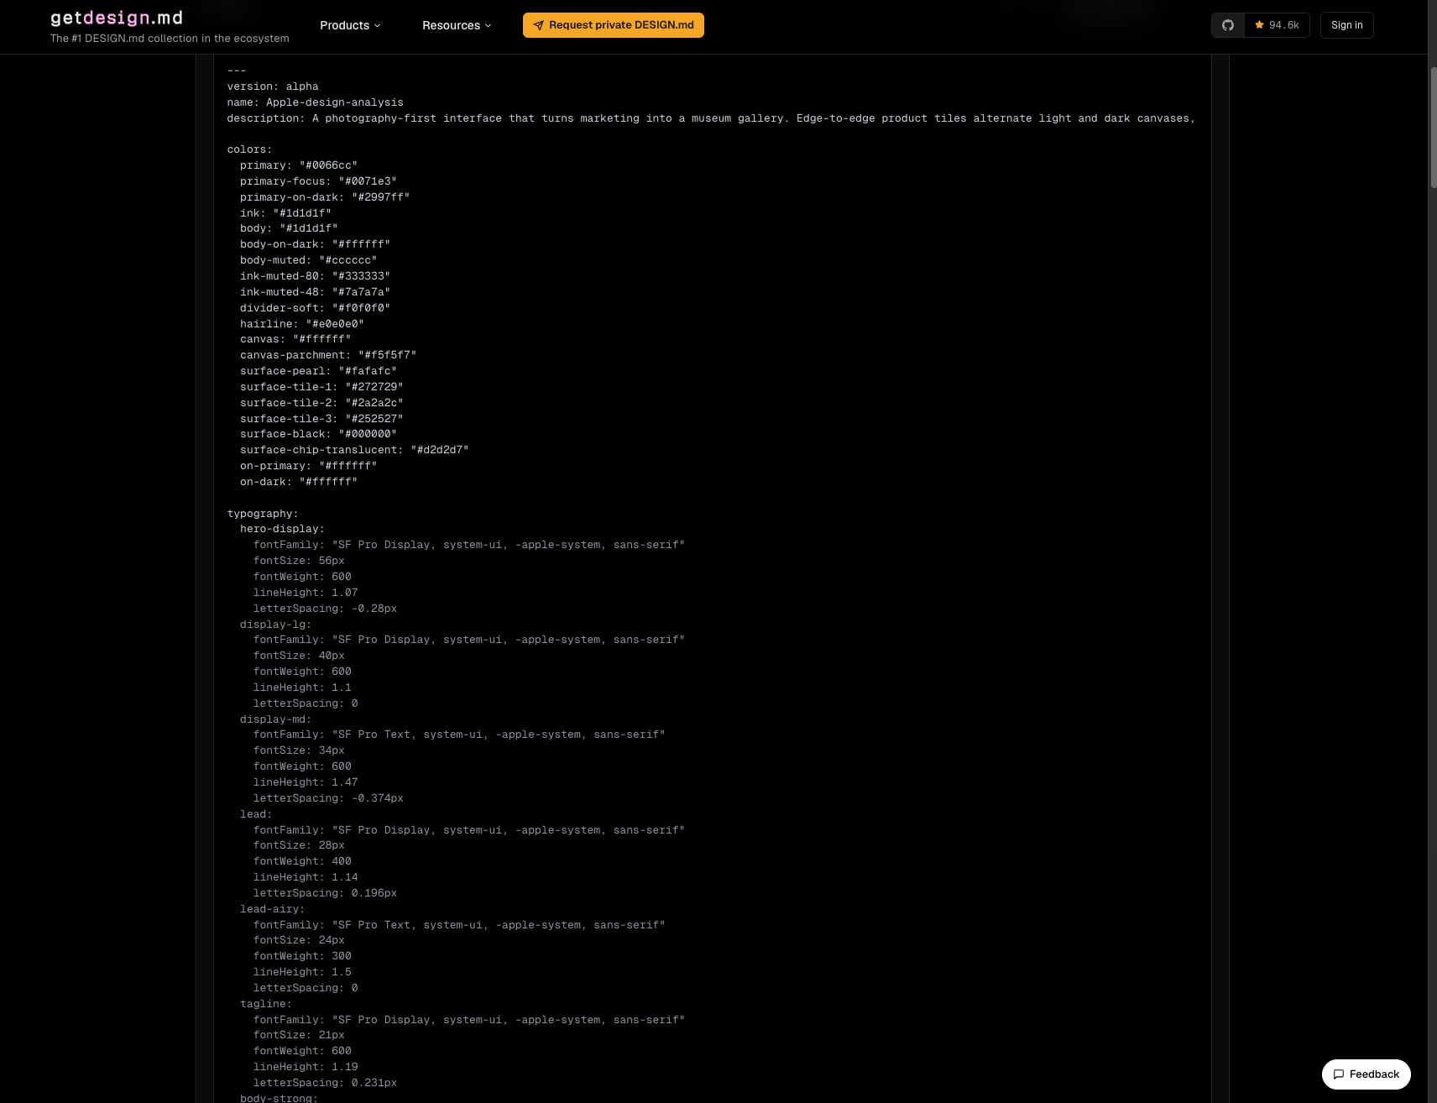Click the 'surface-black: "#000000"' line
This screenshot has height=1103, width=1437.
tap(318, 434)
